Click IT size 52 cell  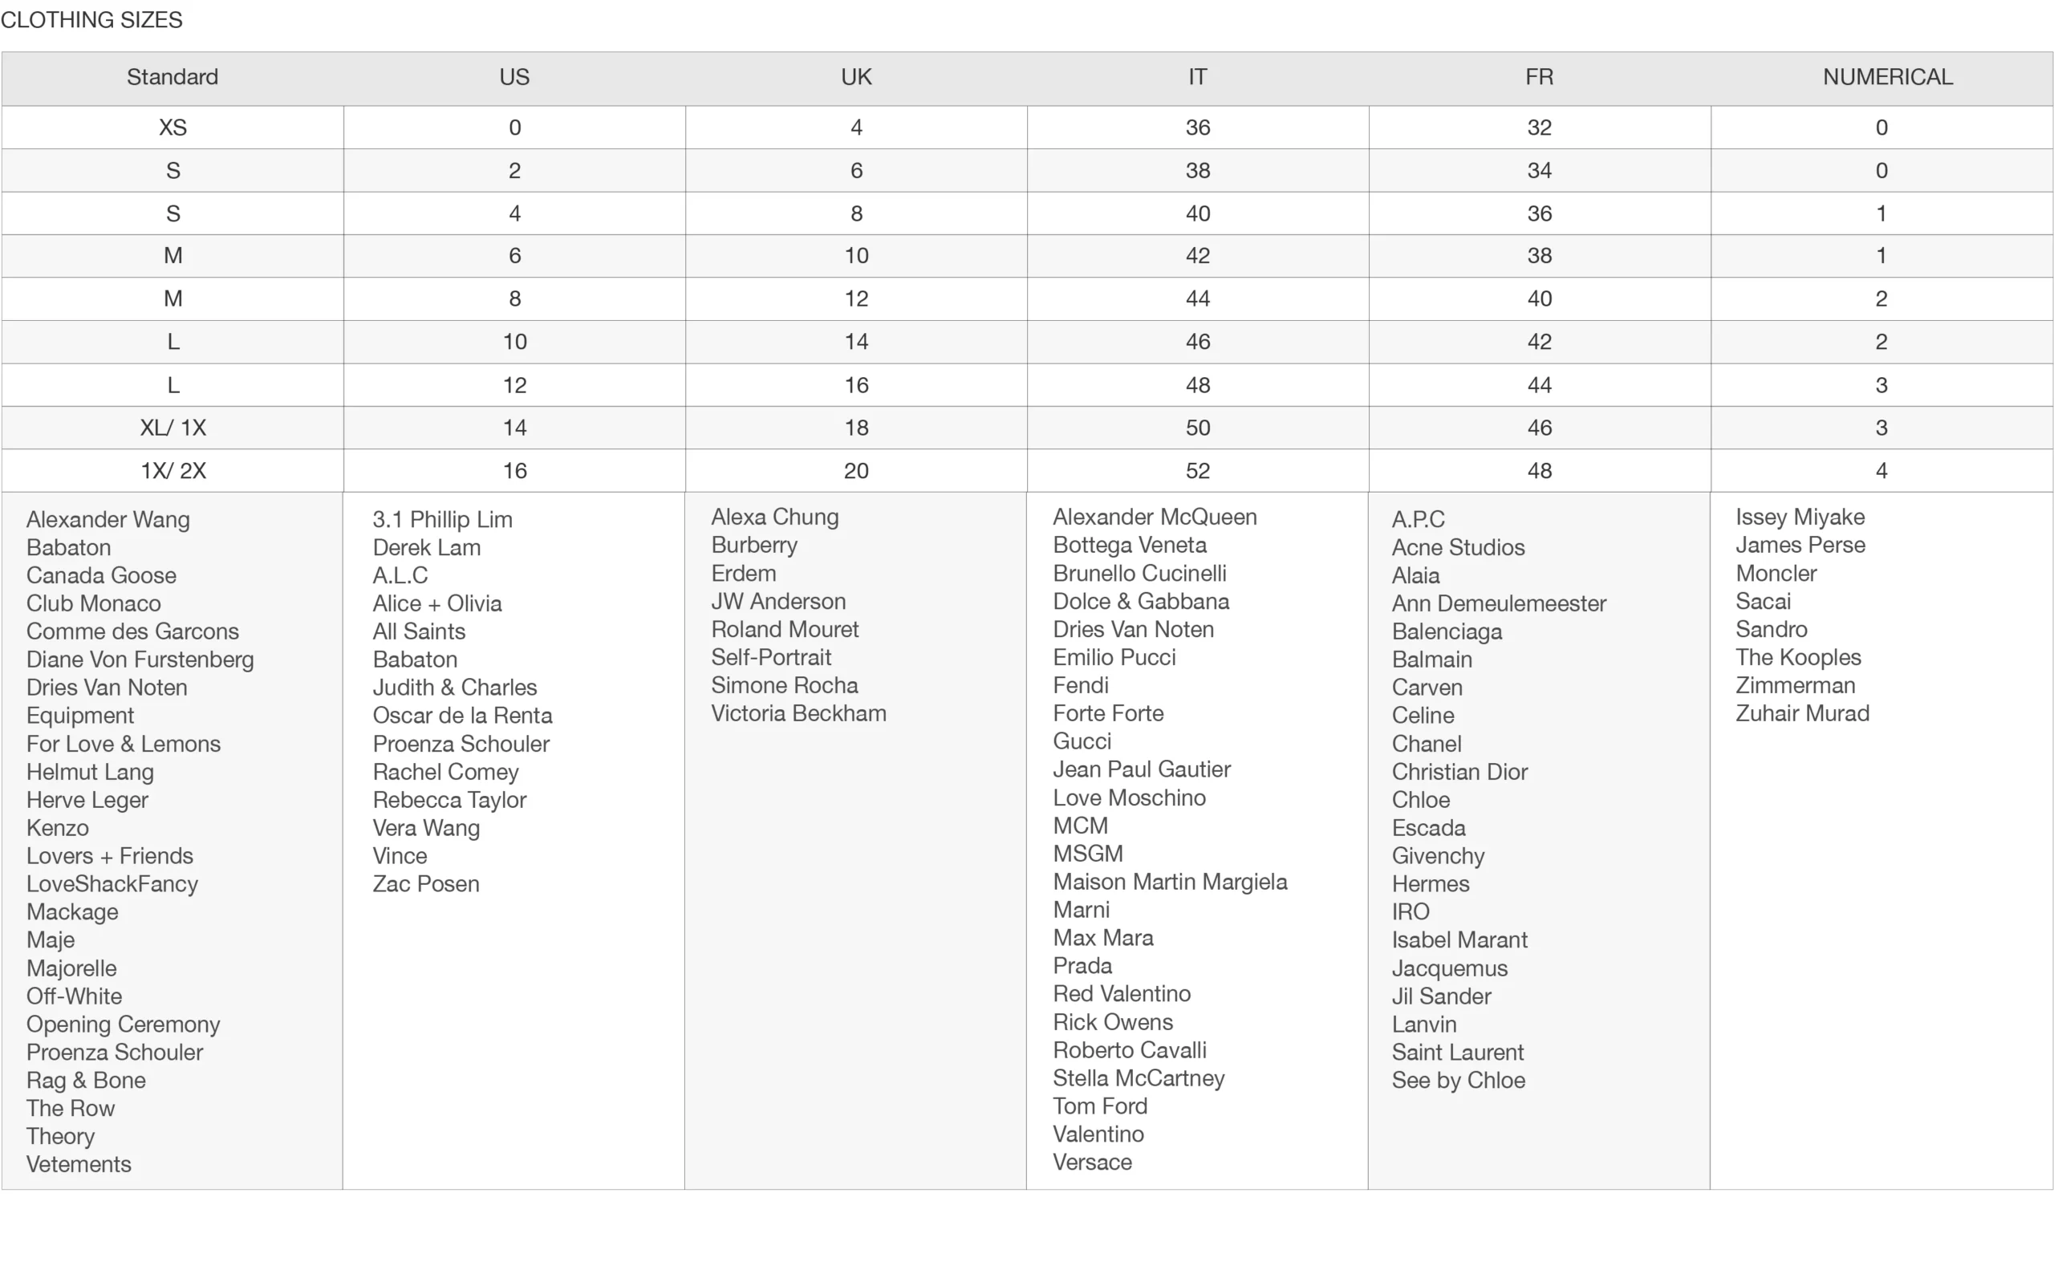coord(1197,471)
